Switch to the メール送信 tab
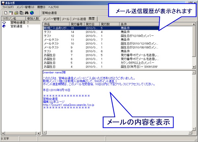Screen dimensions: 198x142 (x=79, y=19)
